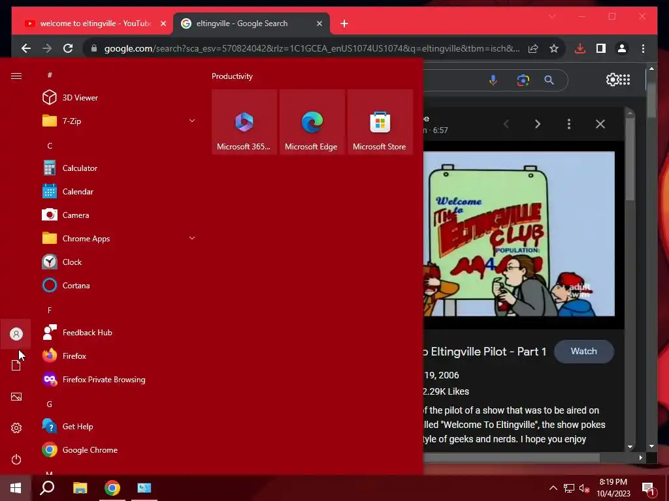
Task: Open the taskbar clock and date
Action: tap(613, 488)
